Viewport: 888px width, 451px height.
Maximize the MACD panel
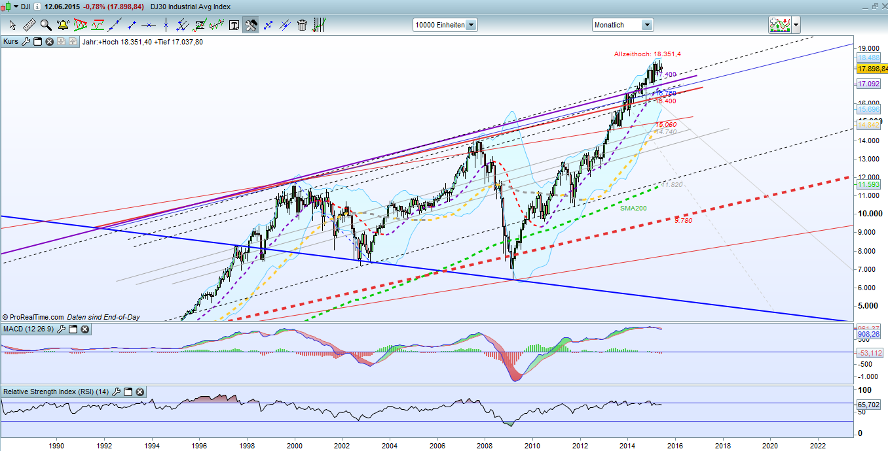coord(74,329)
